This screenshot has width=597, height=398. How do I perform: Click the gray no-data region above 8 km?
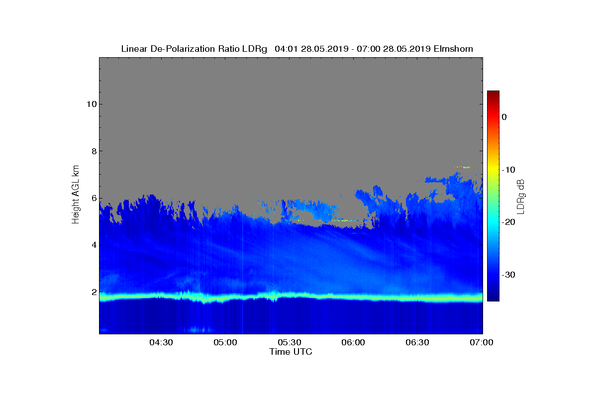pos(291,104)
